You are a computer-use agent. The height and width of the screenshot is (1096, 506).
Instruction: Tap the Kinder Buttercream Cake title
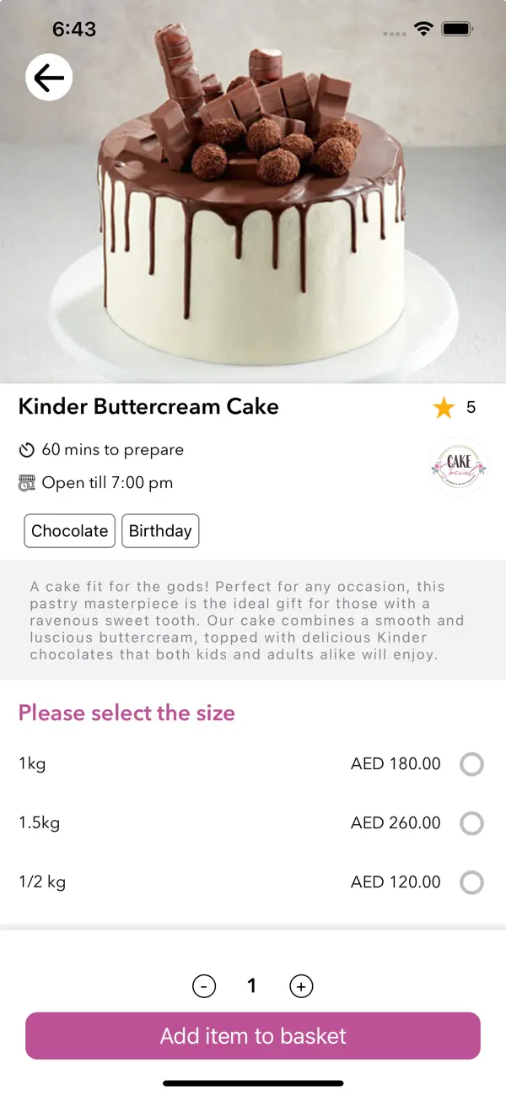click(x=148, y=407)
